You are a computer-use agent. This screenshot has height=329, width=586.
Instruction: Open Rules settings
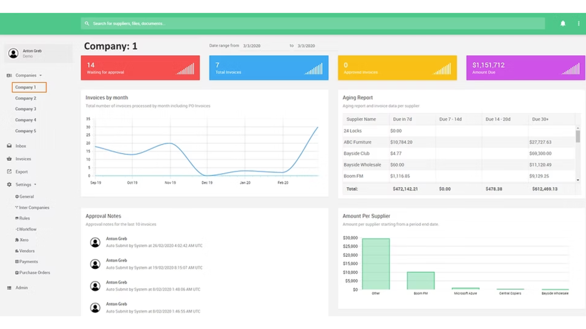[23, 218]
